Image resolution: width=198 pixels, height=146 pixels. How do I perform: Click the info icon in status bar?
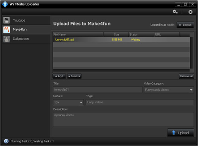pyautogui.click(x=6, y=141)
